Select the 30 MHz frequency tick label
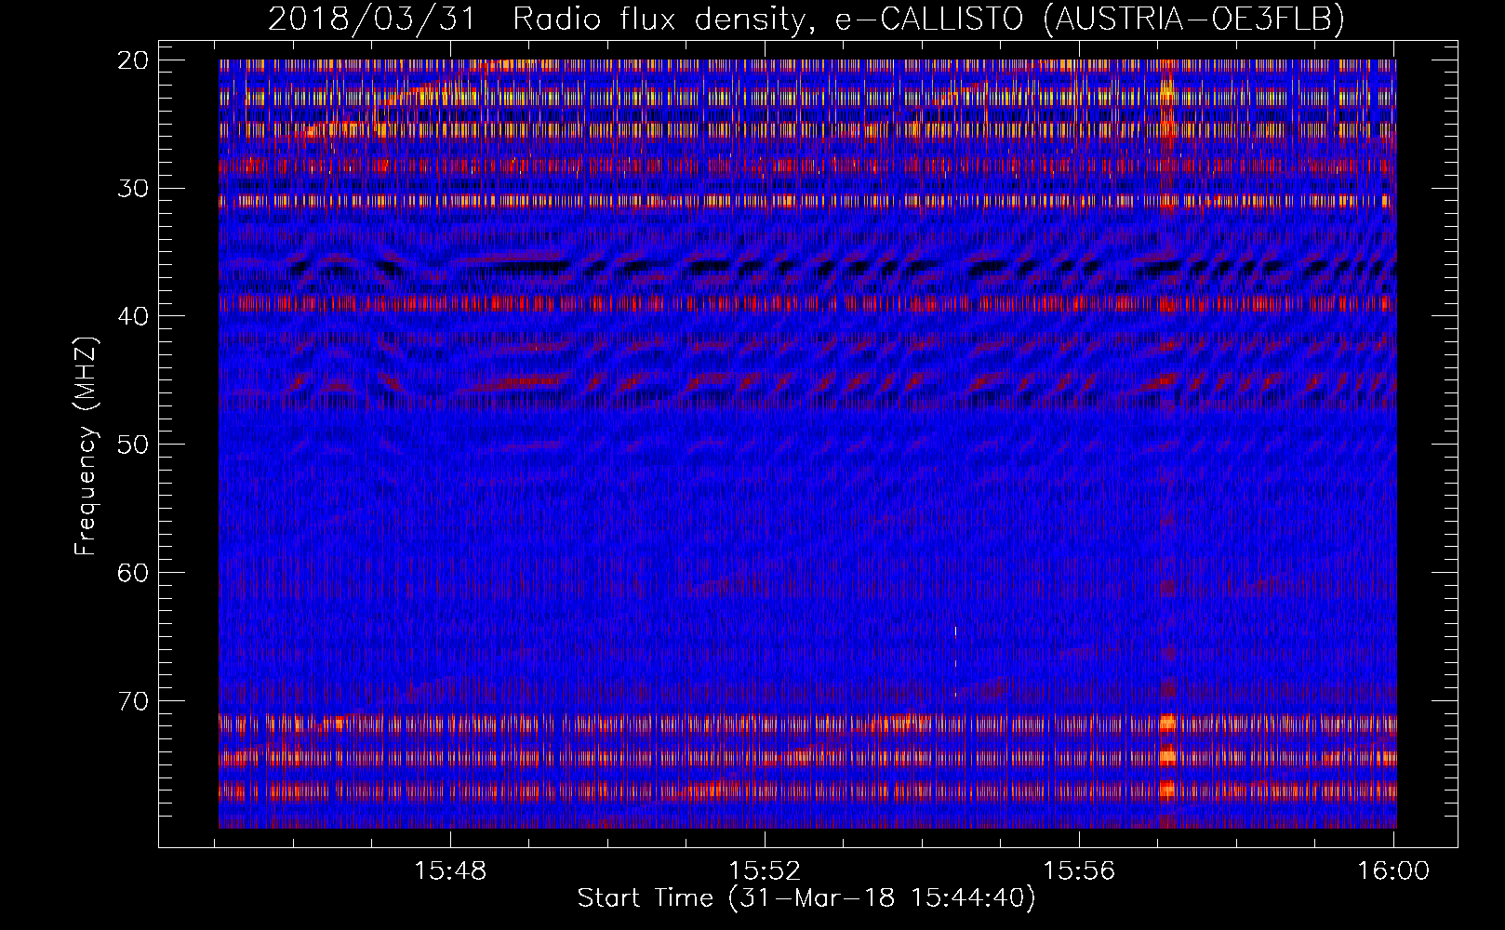Viewport: 1505px width, 930px height. (134, 189)
